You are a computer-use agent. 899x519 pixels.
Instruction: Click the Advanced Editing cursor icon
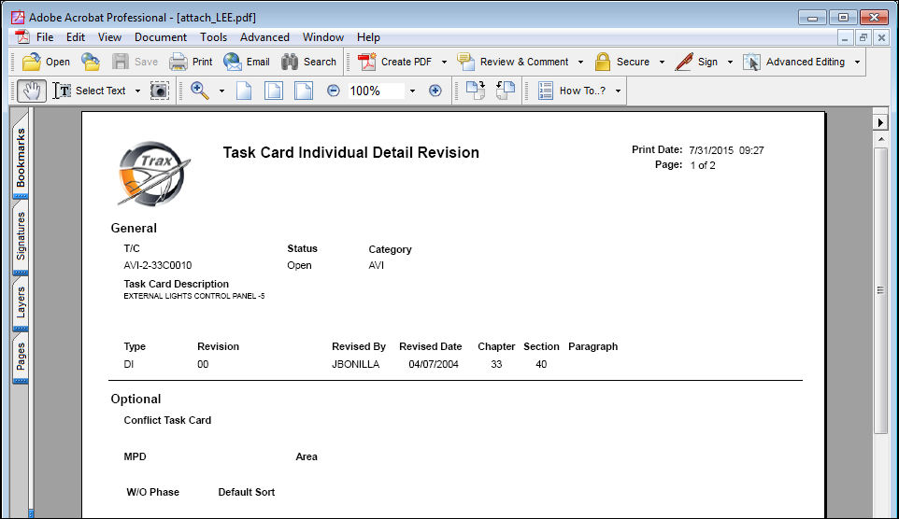point(751,62)
